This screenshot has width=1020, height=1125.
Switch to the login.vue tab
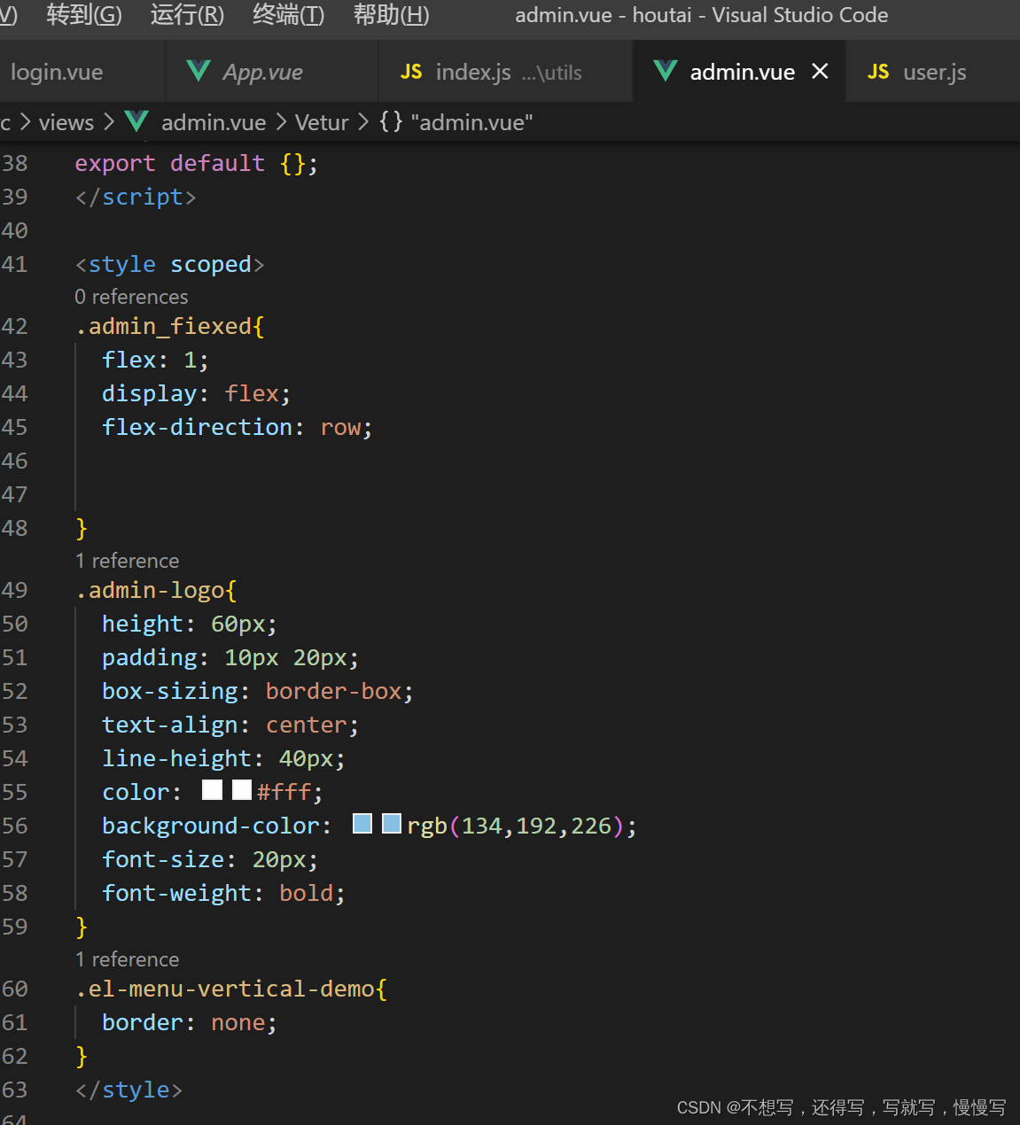coord(57,73)
